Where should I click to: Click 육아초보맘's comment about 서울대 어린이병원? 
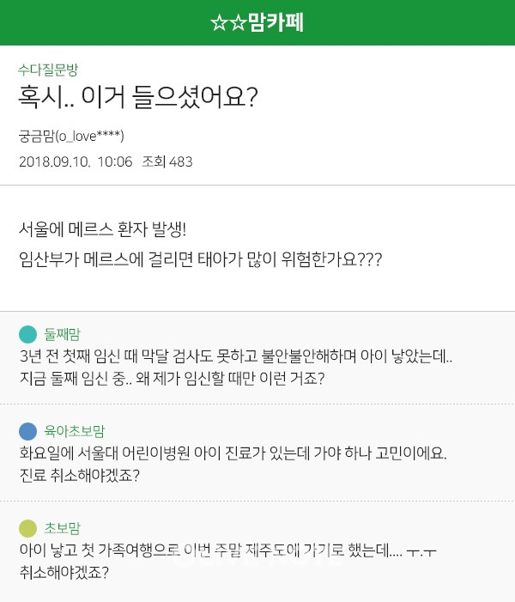click(232, 453)
